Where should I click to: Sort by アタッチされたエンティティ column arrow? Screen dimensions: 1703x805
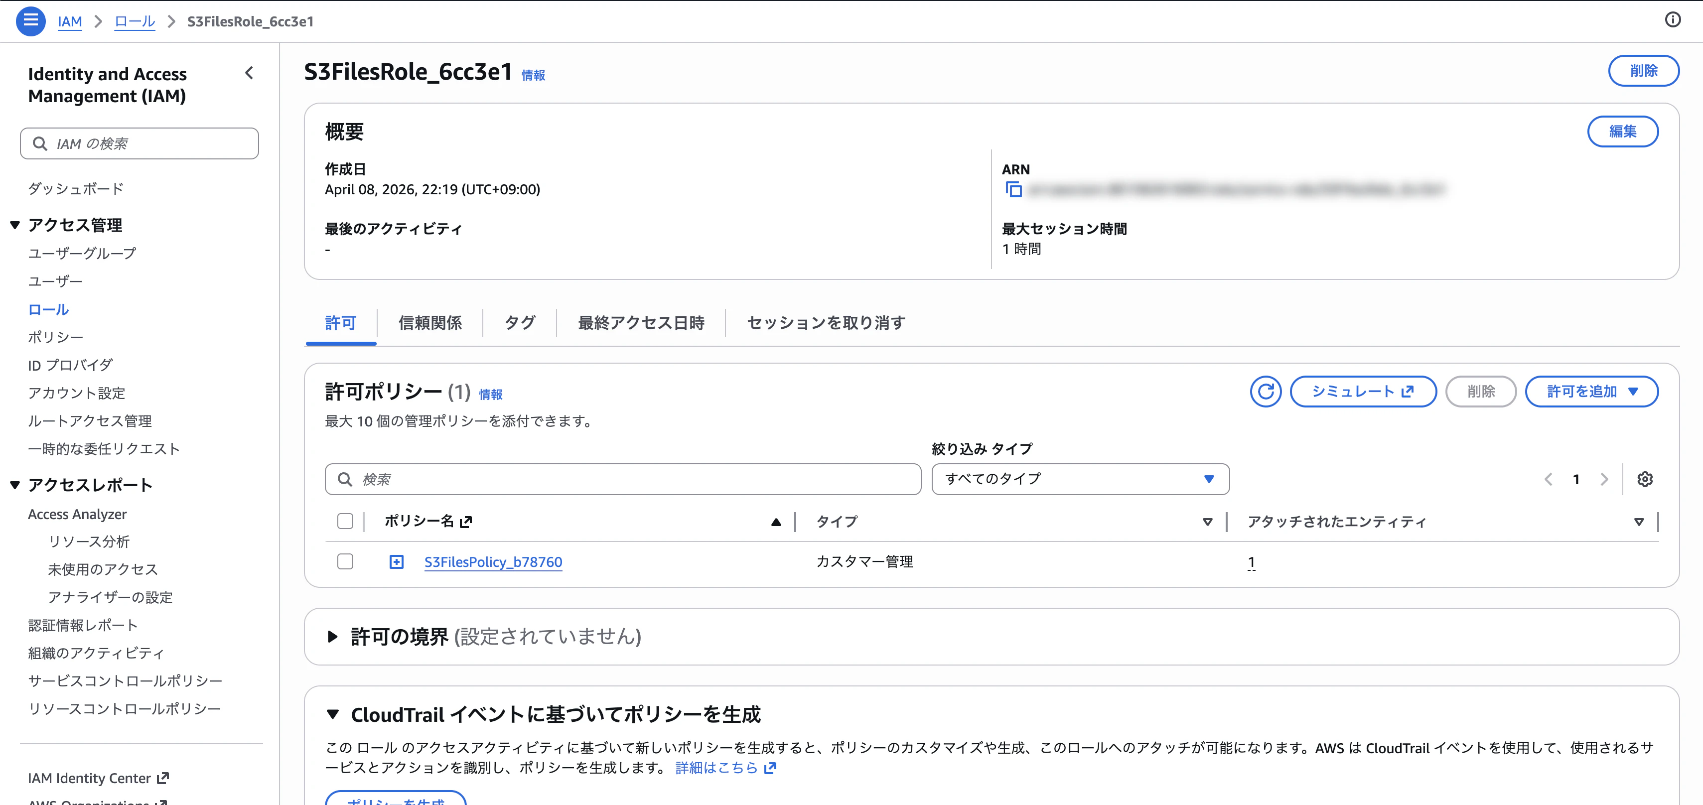tap(1638, 522)
